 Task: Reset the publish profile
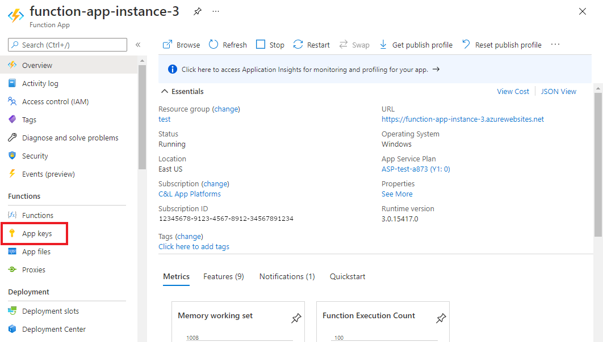(501, 45)
